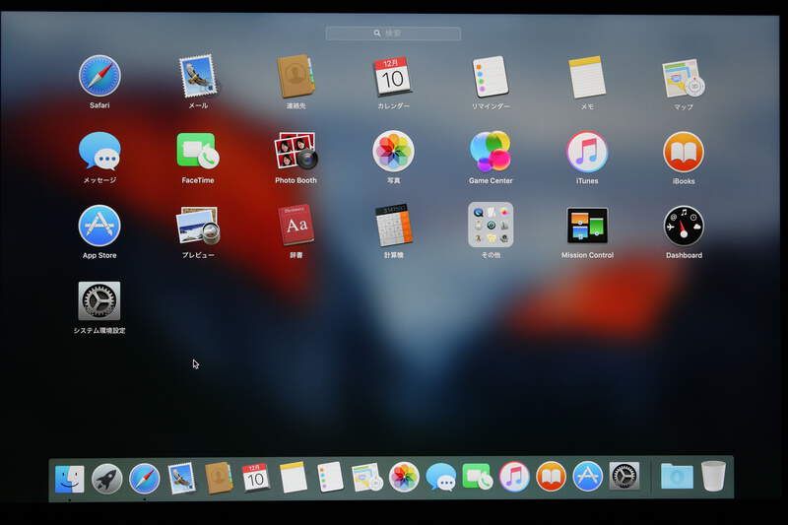Launch the Photo Booth app
The image size is (788, 525).
coord(295,152)
